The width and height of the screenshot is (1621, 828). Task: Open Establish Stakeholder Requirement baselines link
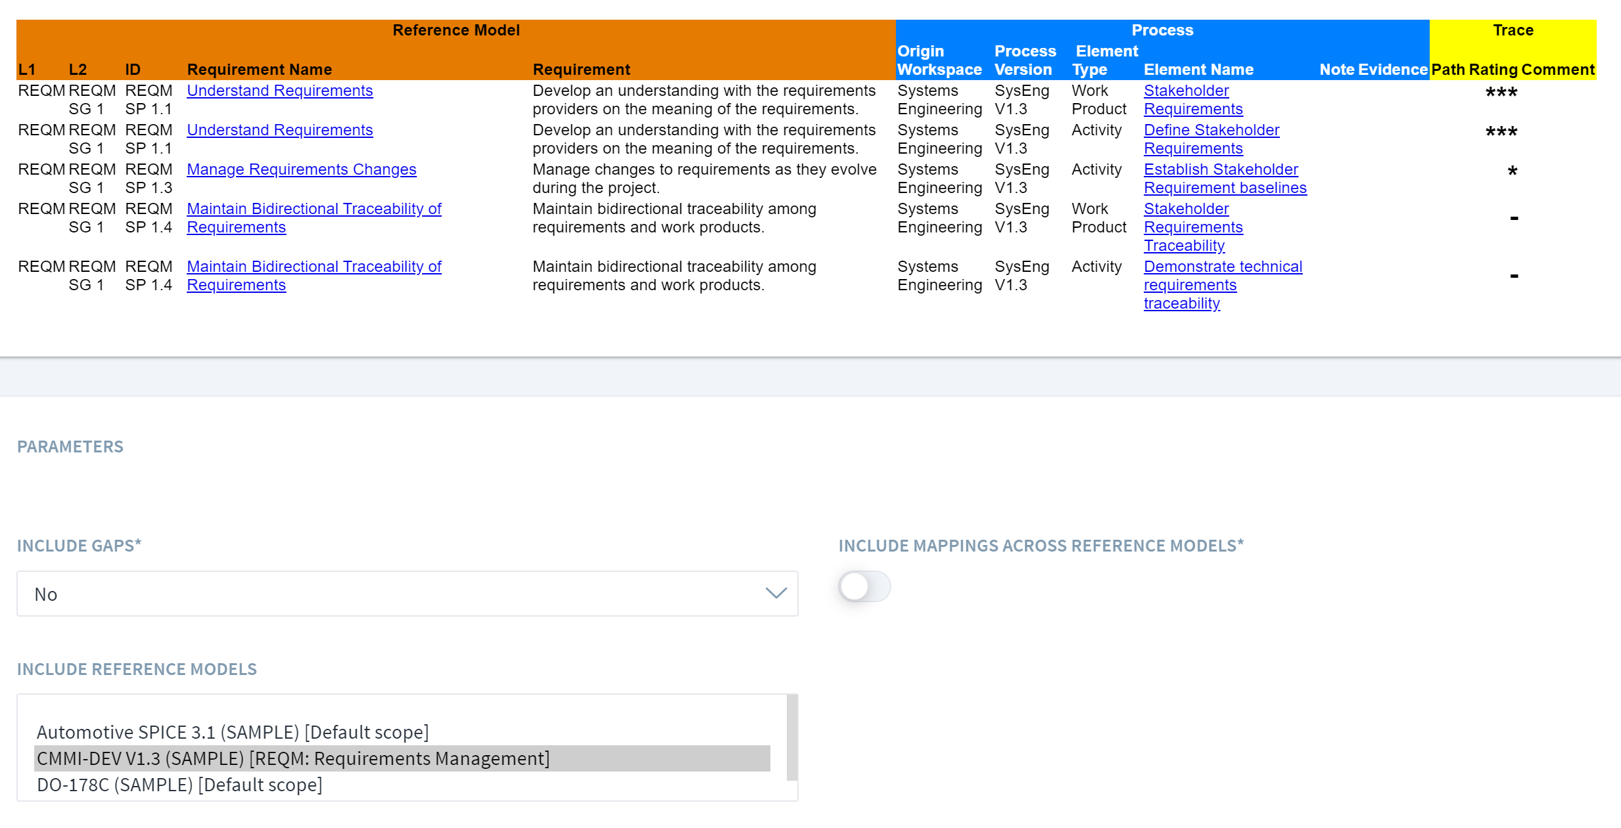[1220, 169]
